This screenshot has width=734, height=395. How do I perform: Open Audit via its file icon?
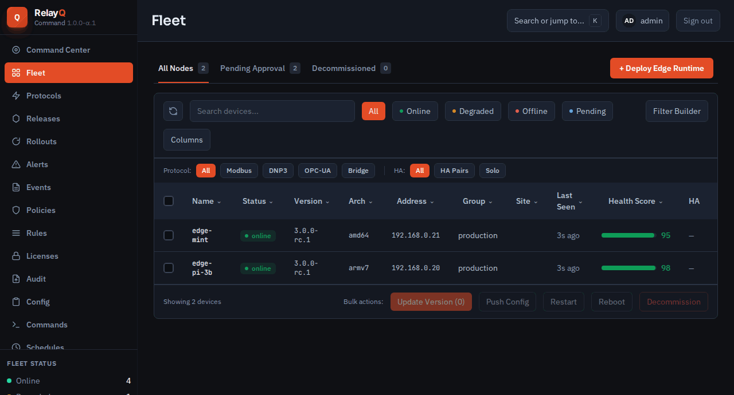tap(16, 279)
